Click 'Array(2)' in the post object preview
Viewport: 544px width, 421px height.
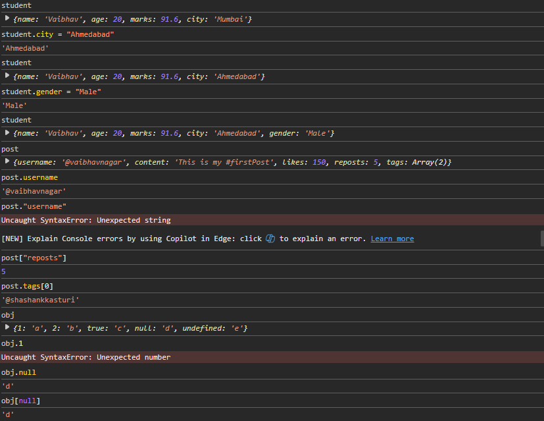pyautogui.click(x=430, y=162)
